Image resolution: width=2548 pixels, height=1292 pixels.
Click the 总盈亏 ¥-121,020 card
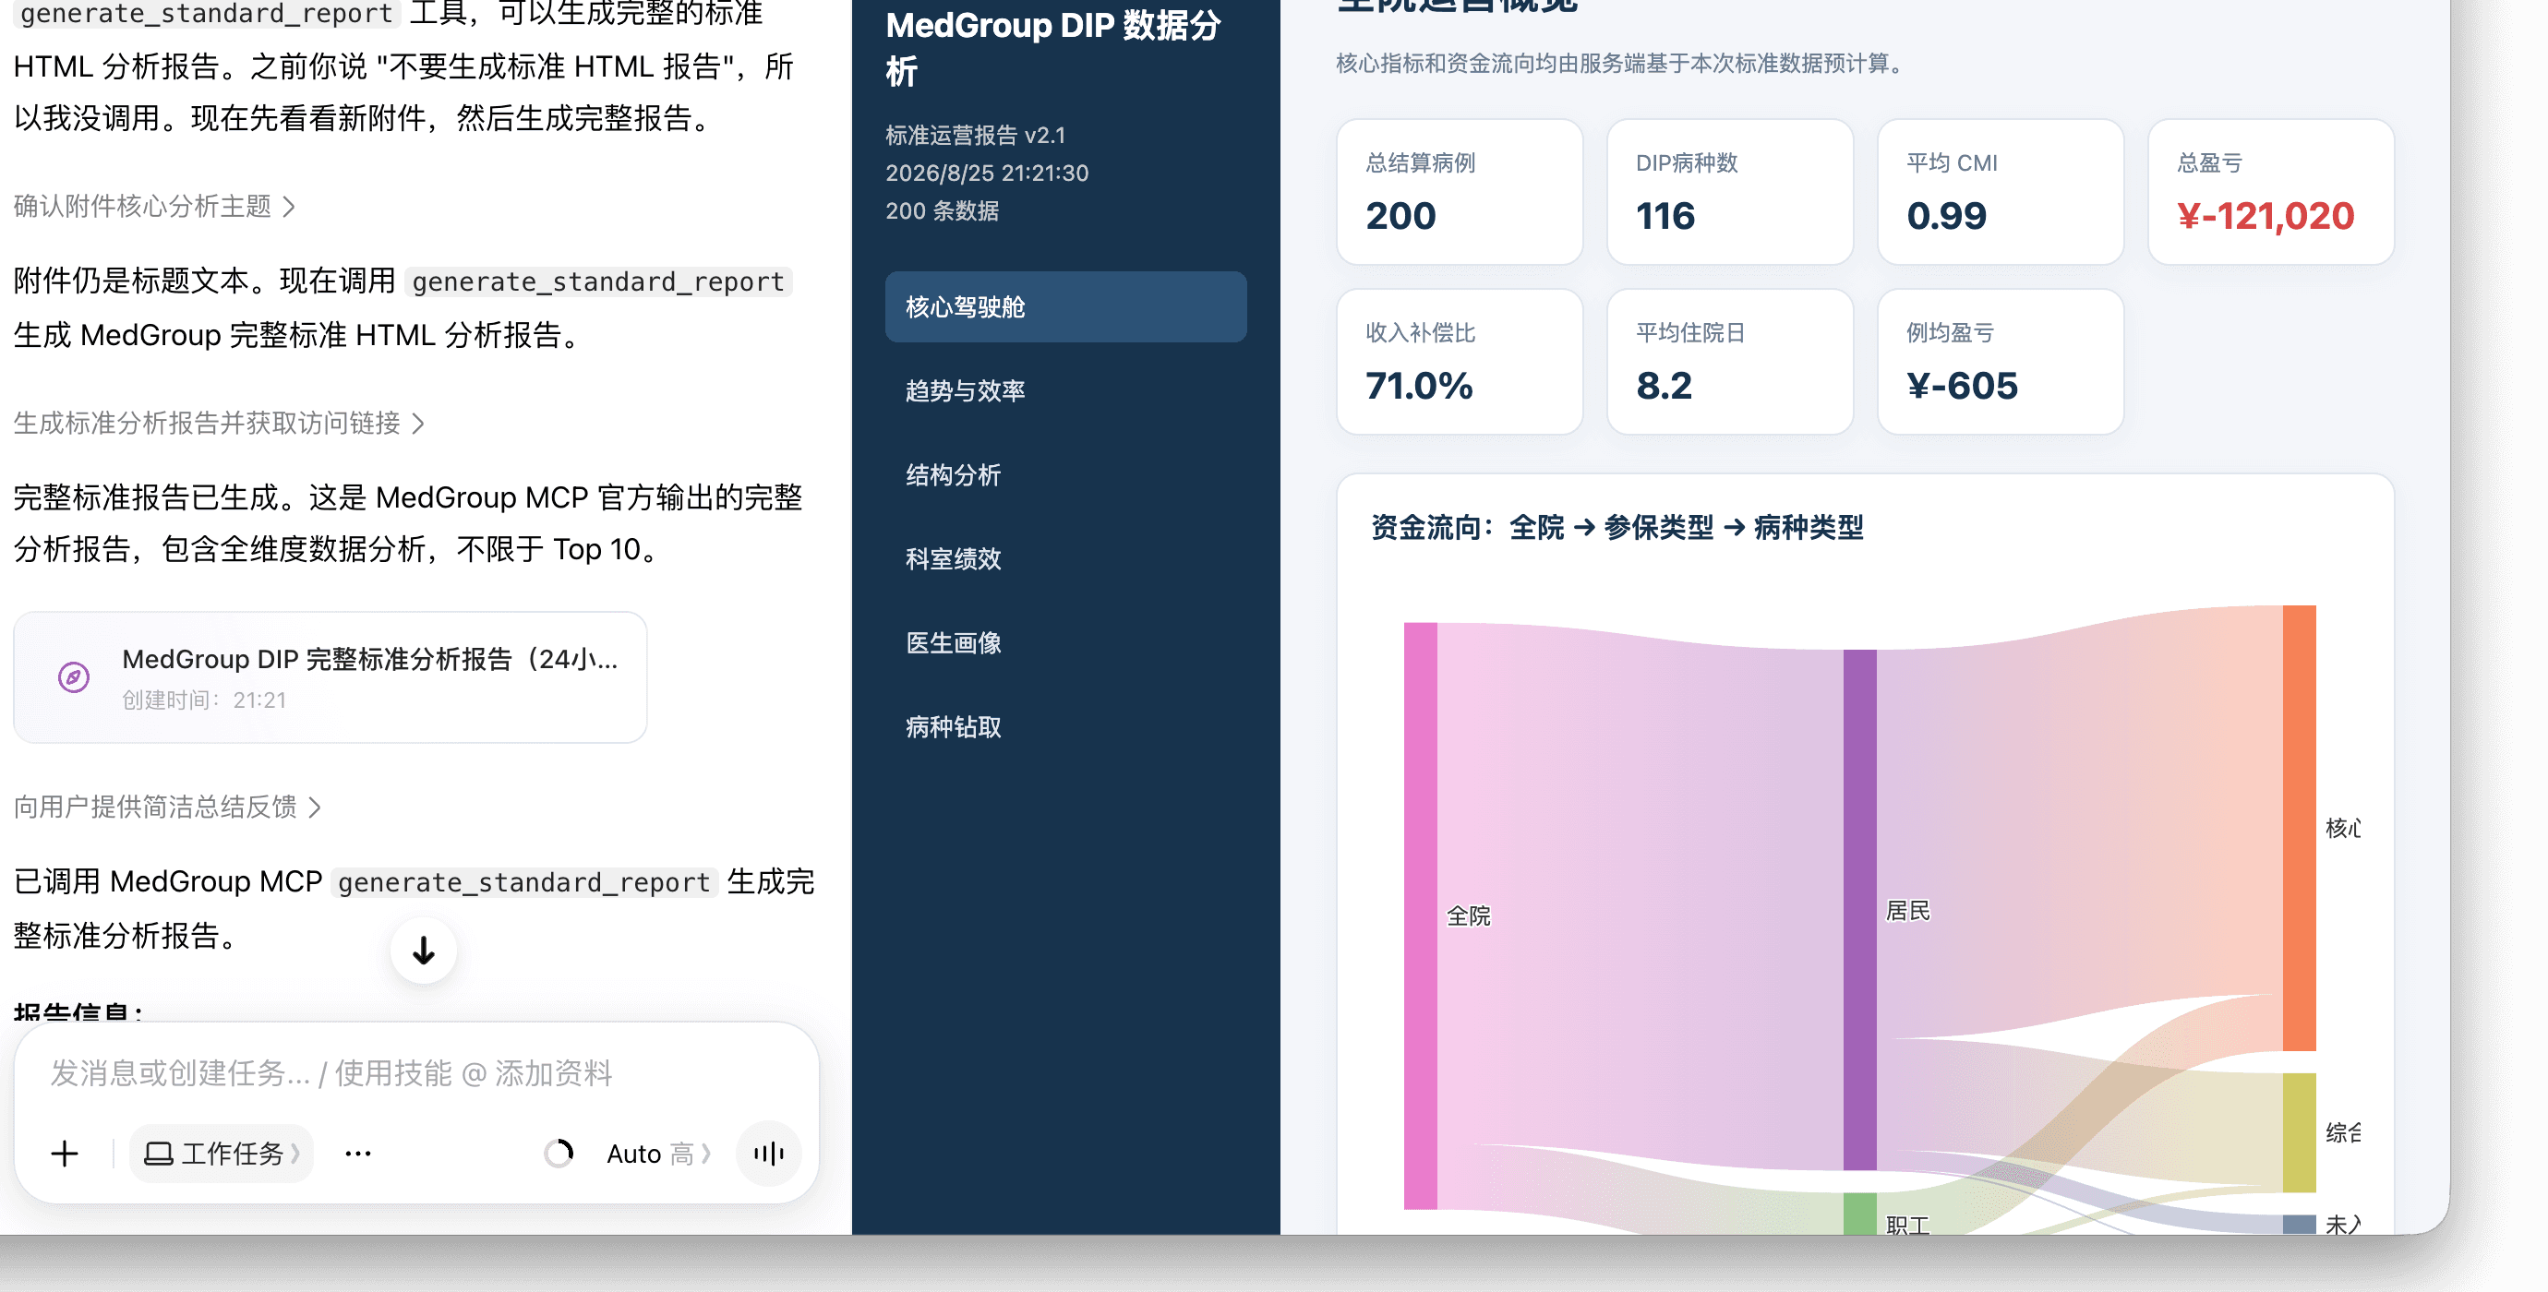2271,192
